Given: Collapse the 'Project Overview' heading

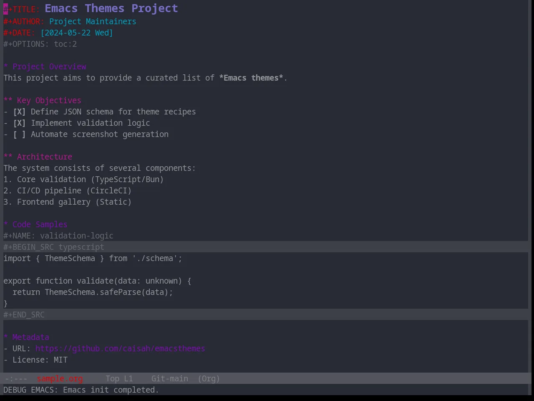Looking at the screenshot, I should coord(45,67).
